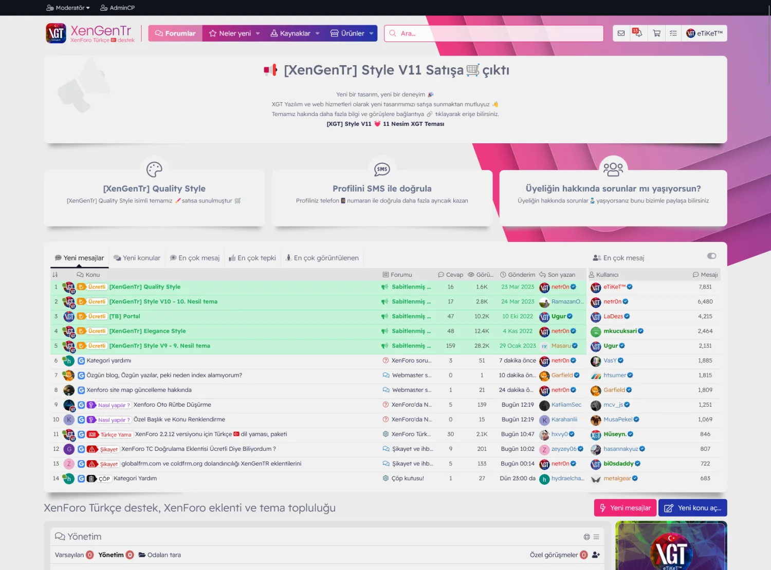Open the Forumlar menu
Screen dimensions: 771x570
175,33
